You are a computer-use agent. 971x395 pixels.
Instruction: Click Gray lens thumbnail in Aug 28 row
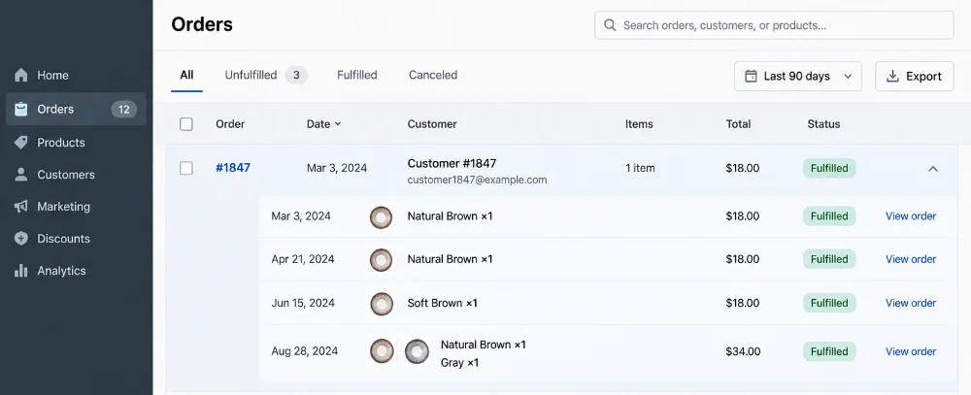(417, 351)
